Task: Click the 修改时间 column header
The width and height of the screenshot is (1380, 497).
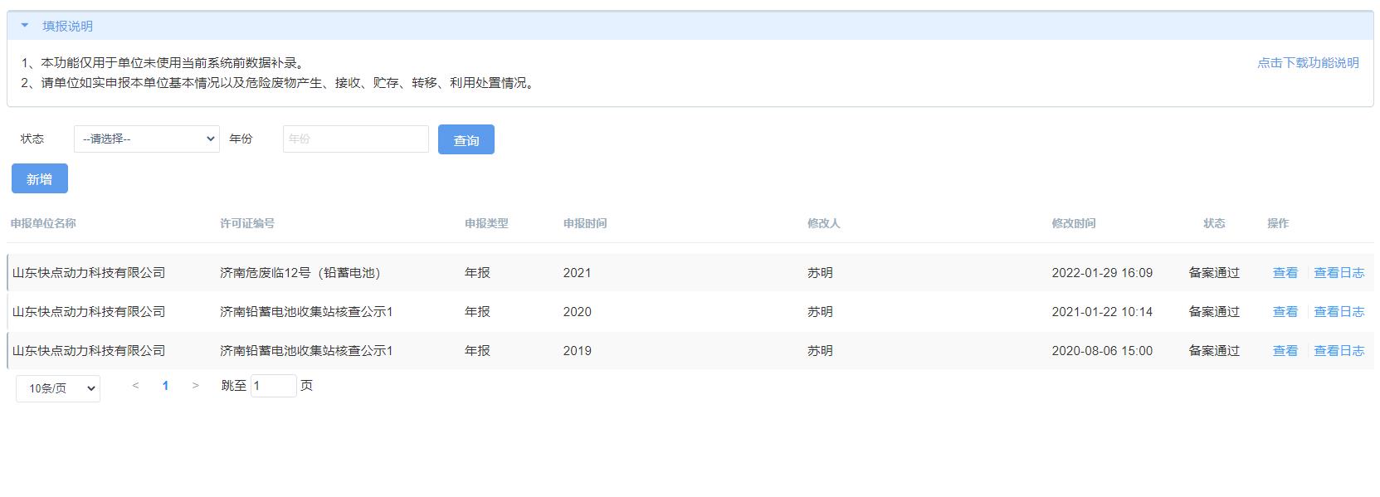Action: (1074, 223)
